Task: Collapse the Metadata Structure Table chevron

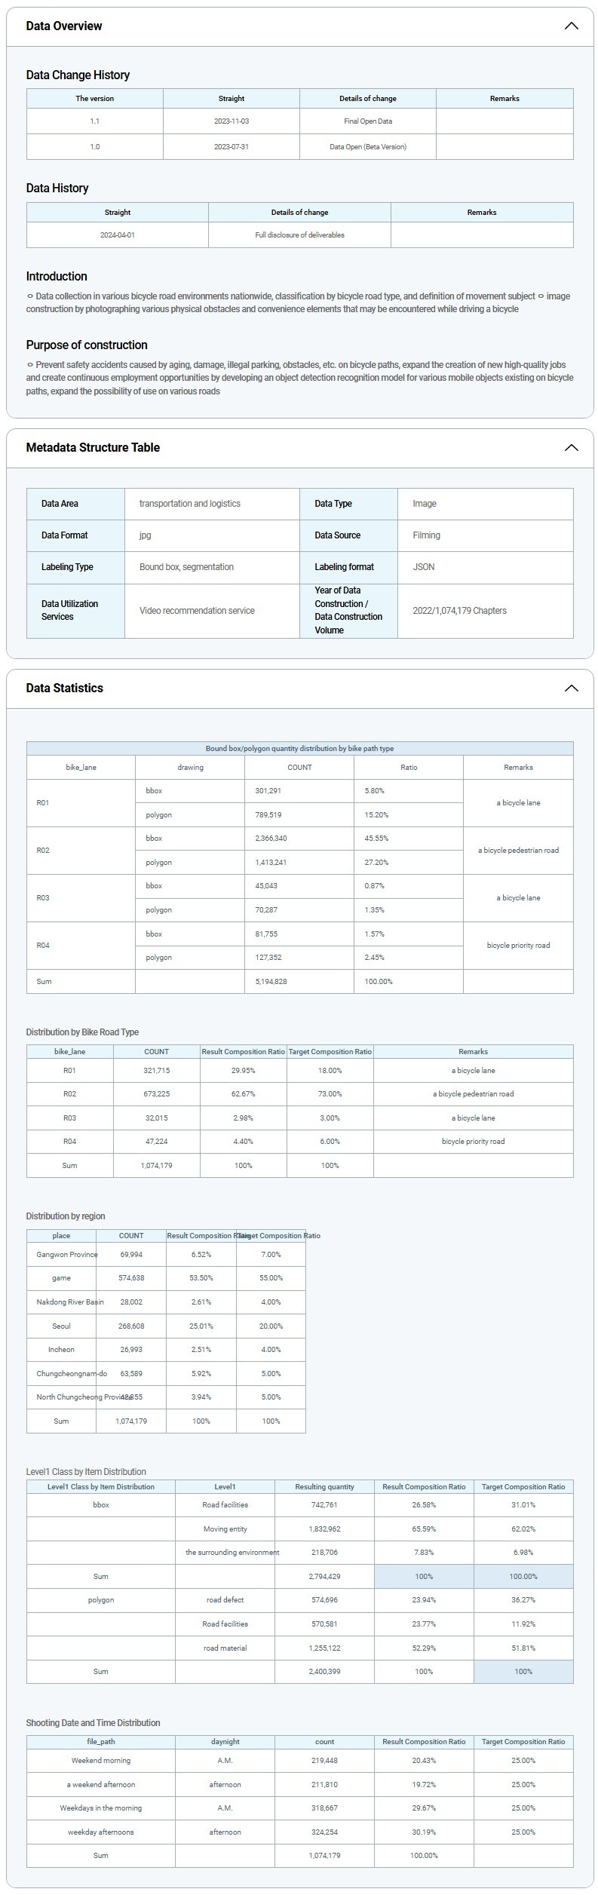Action: point(571,448)
